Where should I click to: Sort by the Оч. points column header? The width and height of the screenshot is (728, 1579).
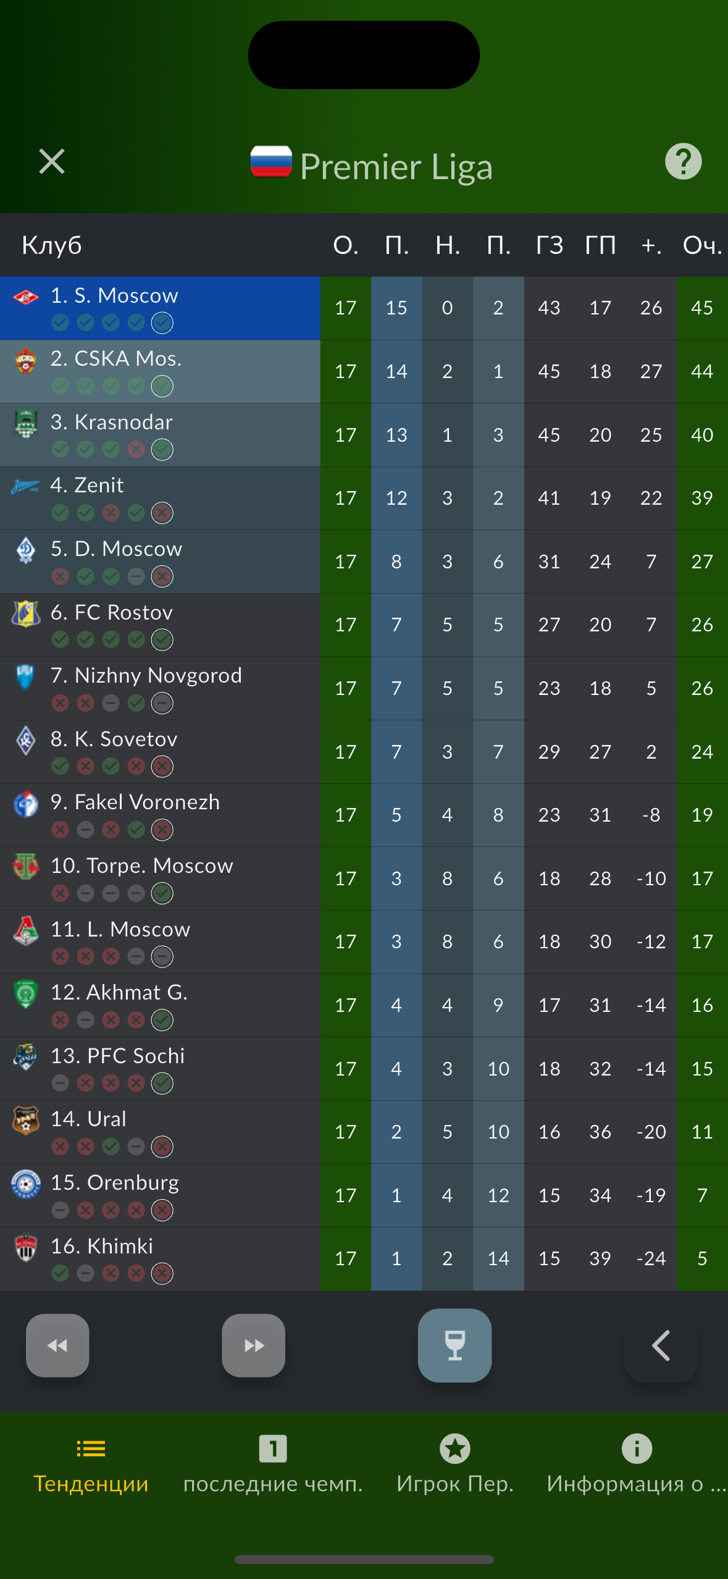point(702,245)
